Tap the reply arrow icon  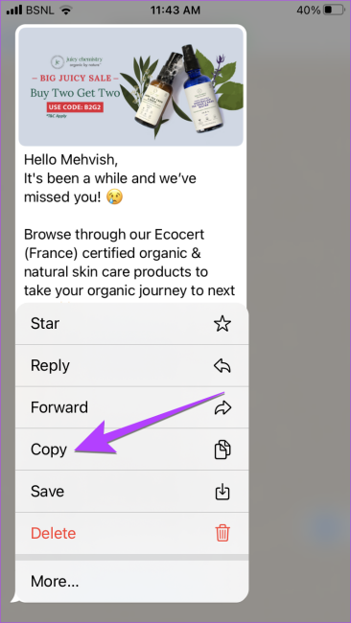point(222,365)
